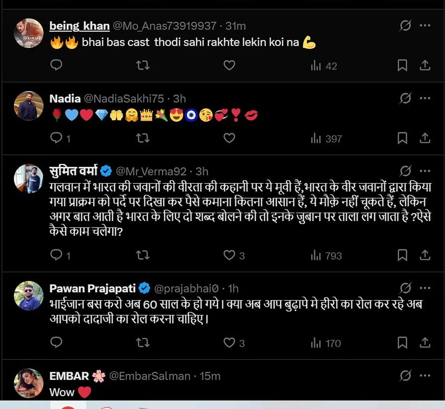Viewport: 445px width, 409px height.
Task: Open Pawan Prajapati's avatar
Action: [x=29, y=296]
